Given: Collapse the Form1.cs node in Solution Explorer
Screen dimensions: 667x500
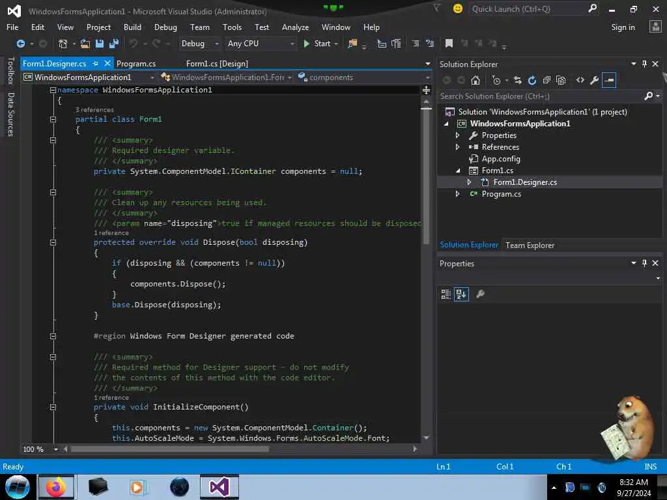Looking at the screenshot, I should (x=458, y=171).
